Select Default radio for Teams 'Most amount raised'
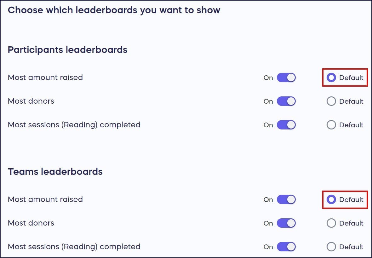 click(331, 199)
